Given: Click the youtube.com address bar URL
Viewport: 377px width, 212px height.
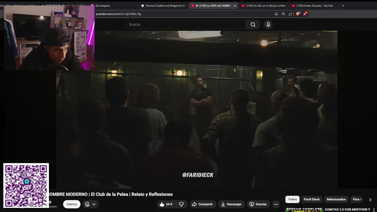Looking at the screenshot, I should pyautogui.click(x=118, y=14).
